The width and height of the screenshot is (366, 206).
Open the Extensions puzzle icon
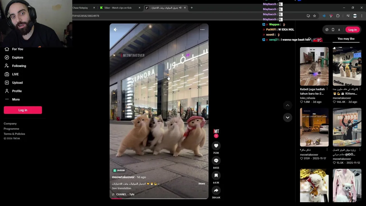[338, 16]
